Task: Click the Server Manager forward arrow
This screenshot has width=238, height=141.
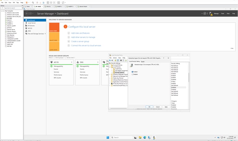Action: (x=30, y=14)
